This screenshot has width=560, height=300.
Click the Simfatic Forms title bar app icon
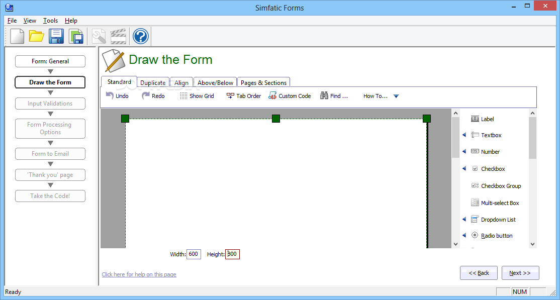pos(10,7)
